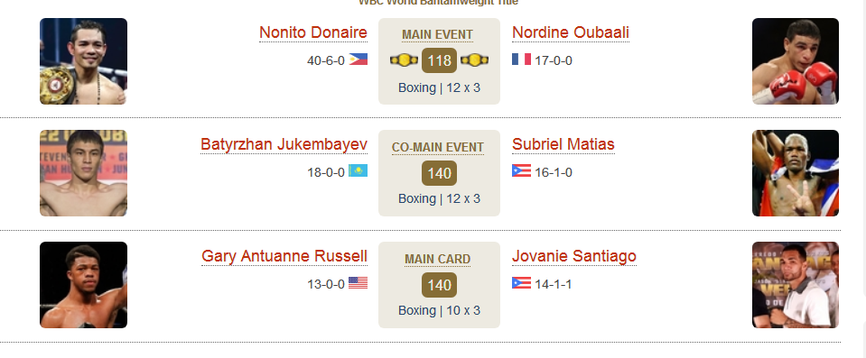The width and height of the screenshot is (866, 358).
Task: View Subriel Matias's fighter page
Action: [563, 144]
